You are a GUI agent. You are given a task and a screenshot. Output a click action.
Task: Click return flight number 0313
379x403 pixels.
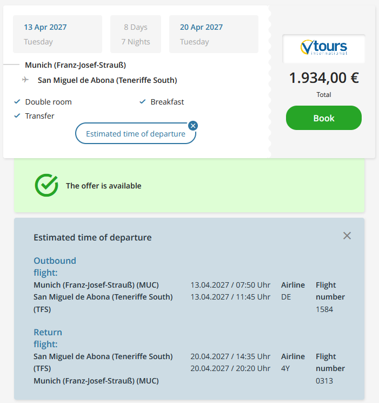coord(324,381)
